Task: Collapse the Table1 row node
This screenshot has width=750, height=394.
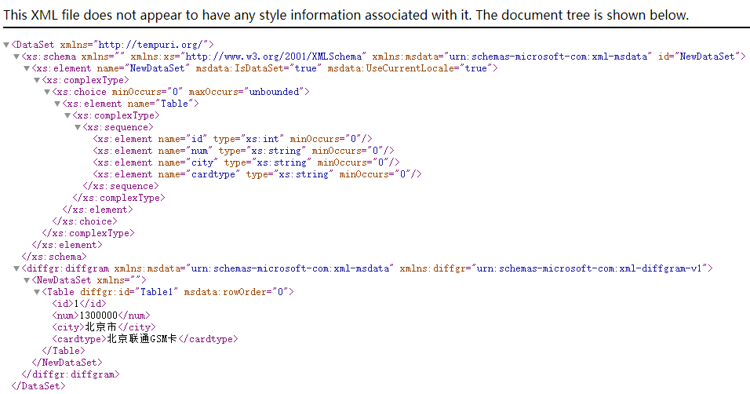Action: point(37,292)
